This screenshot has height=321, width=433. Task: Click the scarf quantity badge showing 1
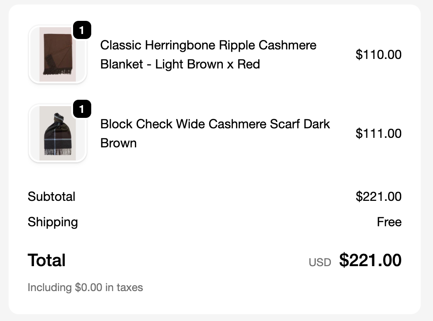point(82,109)
